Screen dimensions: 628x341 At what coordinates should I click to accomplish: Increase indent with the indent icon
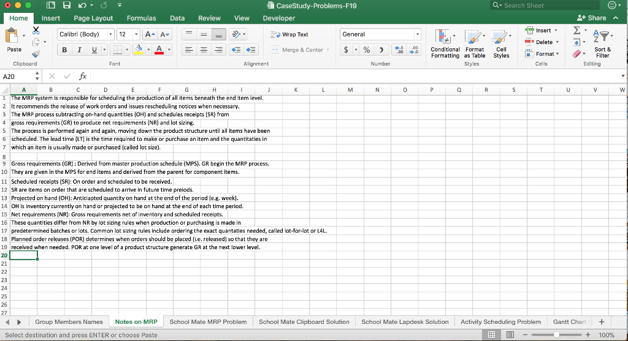pyautogui.click(x=251, y=50)
